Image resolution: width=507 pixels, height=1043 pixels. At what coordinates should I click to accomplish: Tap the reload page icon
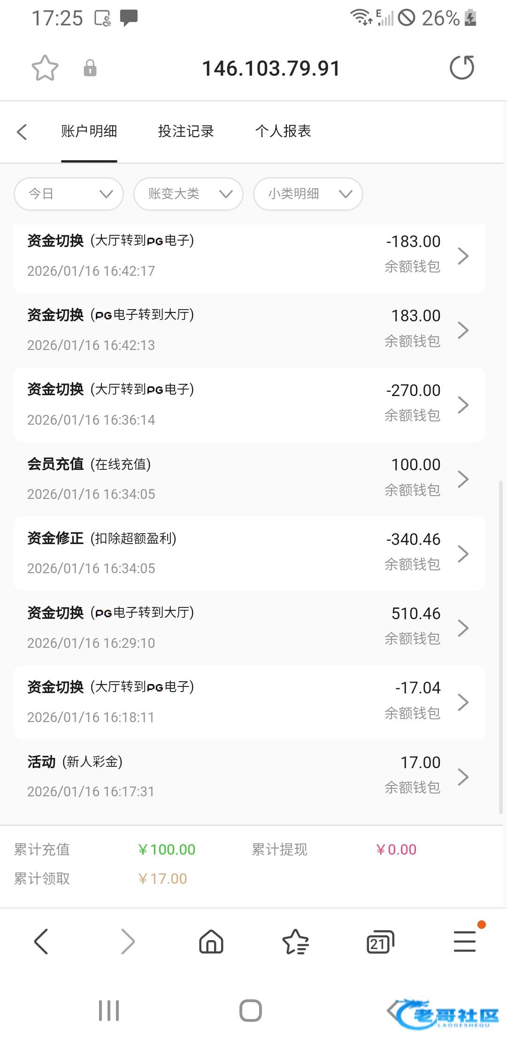click(462, 68)
